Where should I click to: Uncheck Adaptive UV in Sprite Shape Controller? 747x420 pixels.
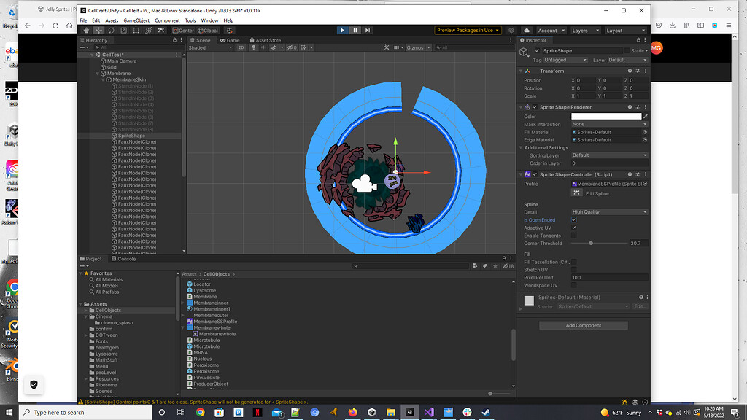tap(574, 227)
